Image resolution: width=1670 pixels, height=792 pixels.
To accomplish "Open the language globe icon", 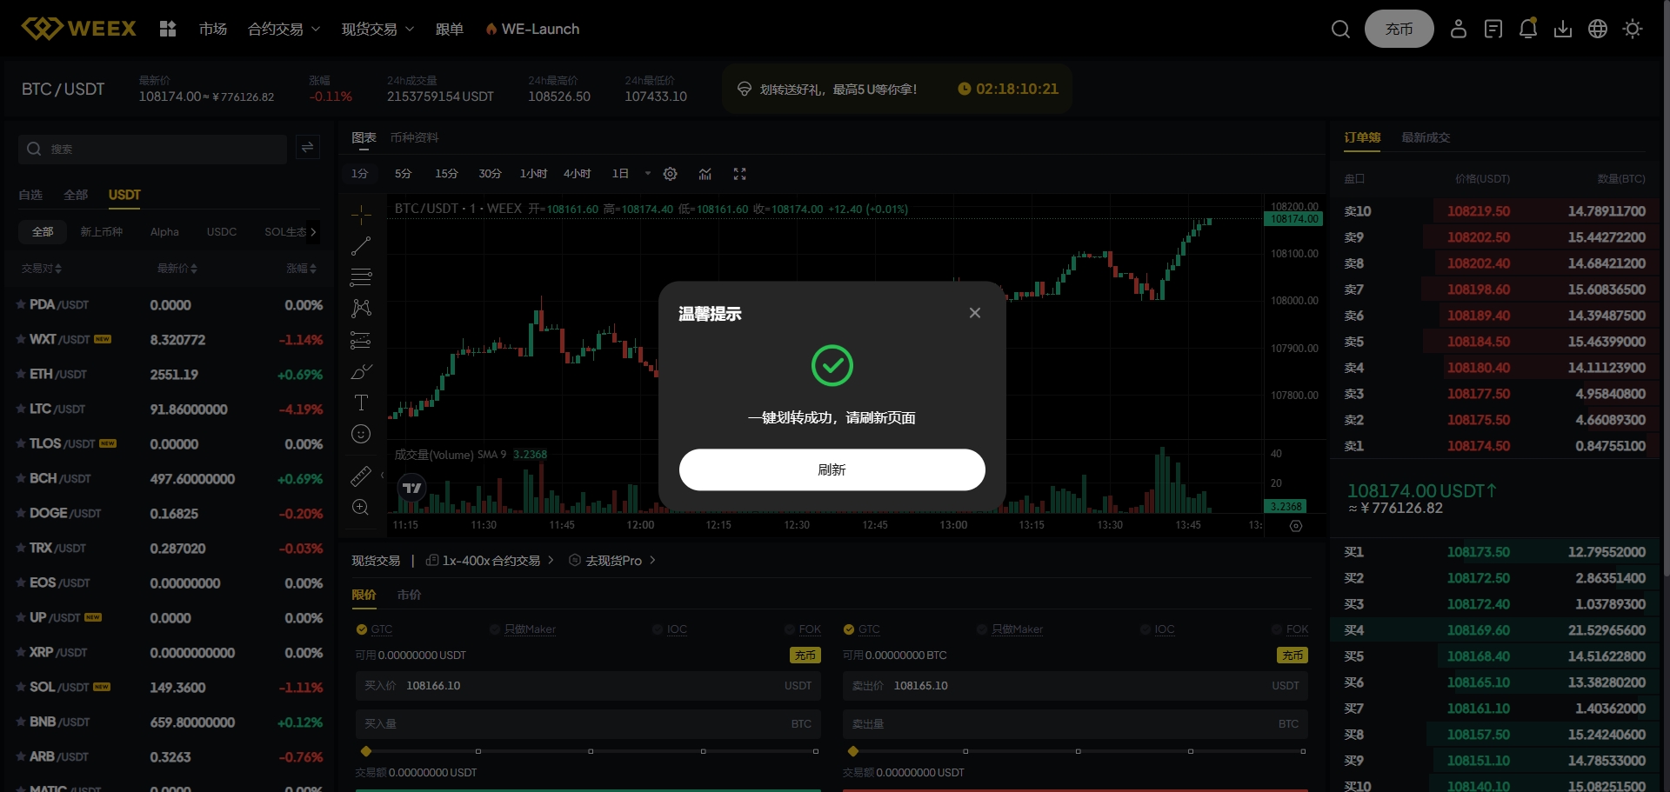I will coord(1597,30).
